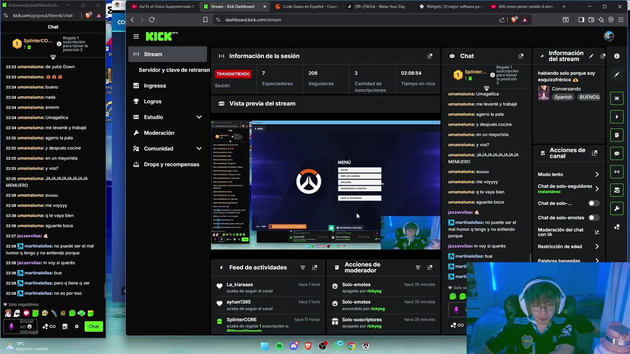Pop out the dashboard Chat panel
Viewport: 630px width, 354px height.
point(521,56)
